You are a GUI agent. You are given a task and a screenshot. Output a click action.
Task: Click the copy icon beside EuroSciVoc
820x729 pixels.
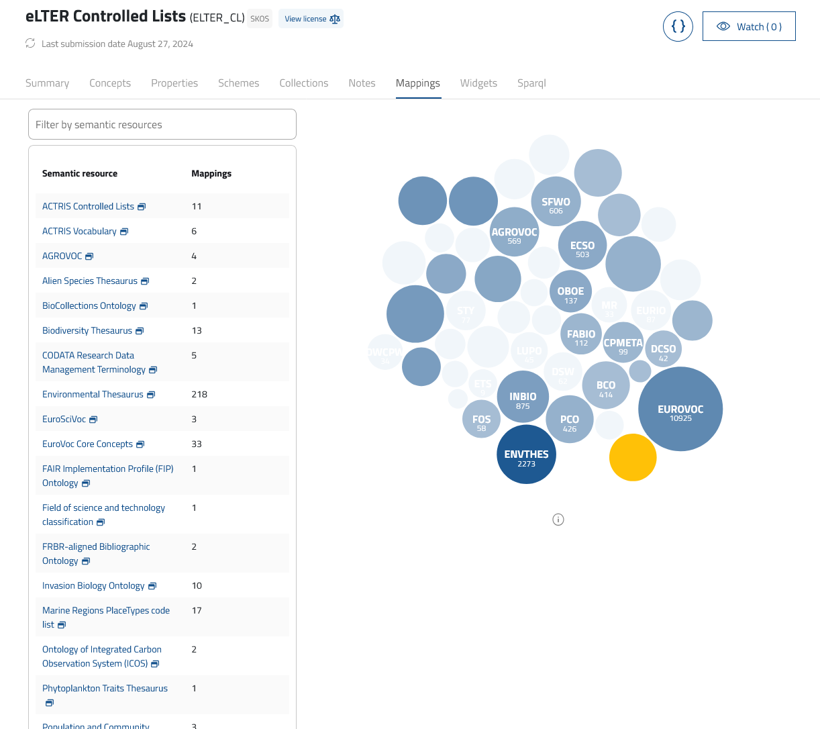point(93,419)
